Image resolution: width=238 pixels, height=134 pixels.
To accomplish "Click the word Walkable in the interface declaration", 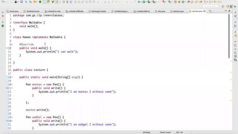I will point(35,22).
